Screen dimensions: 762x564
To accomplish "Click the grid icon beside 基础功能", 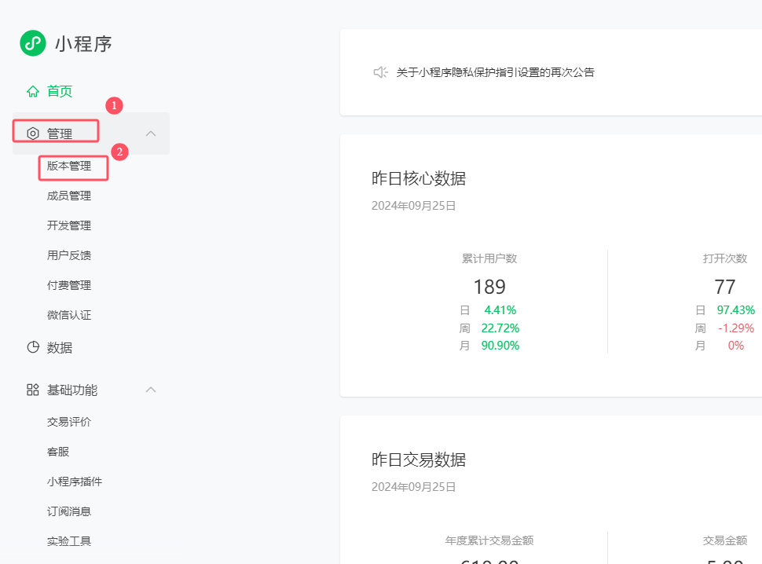I will pyautogui.click(x=33, y=390).
